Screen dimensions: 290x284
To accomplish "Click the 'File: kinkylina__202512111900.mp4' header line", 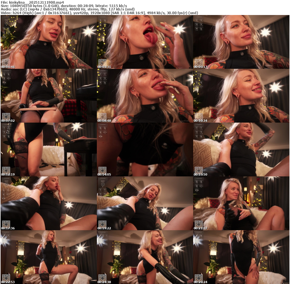I will coord(32,2).
